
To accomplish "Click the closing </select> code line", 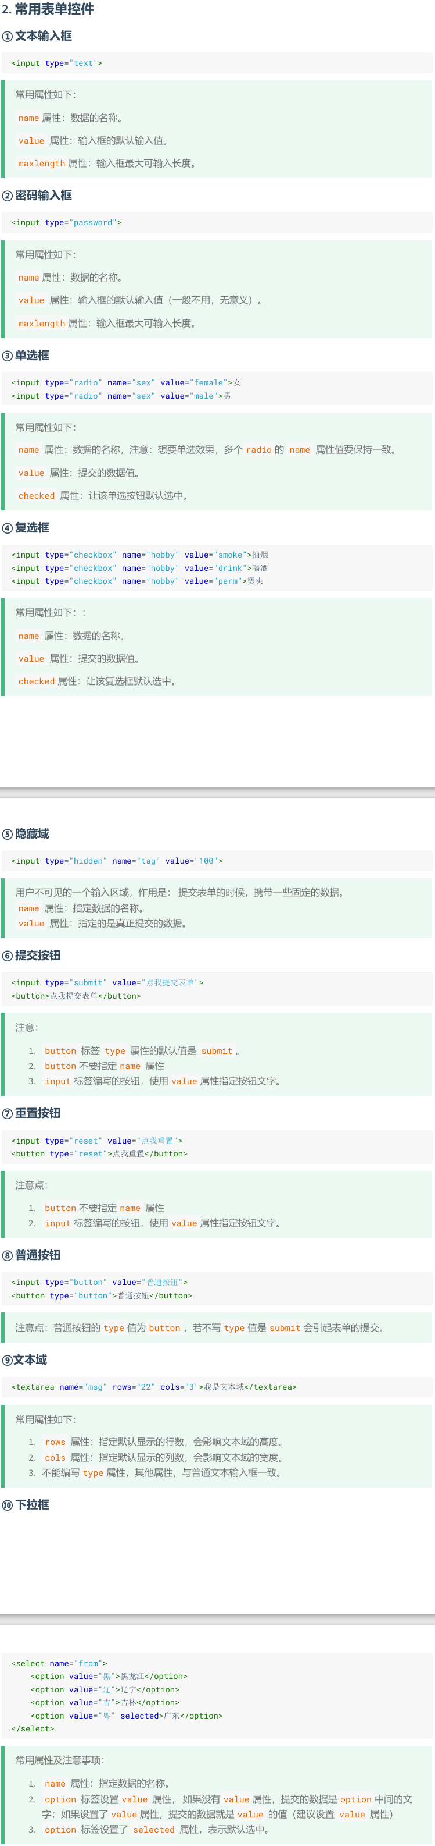I will (33, 1729).
